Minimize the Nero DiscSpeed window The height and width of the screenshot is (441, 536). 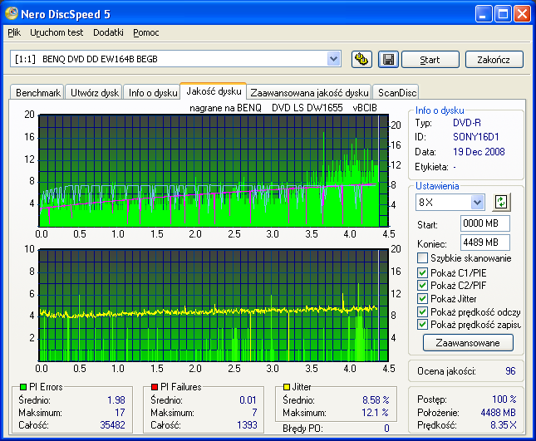click(484, 14)
